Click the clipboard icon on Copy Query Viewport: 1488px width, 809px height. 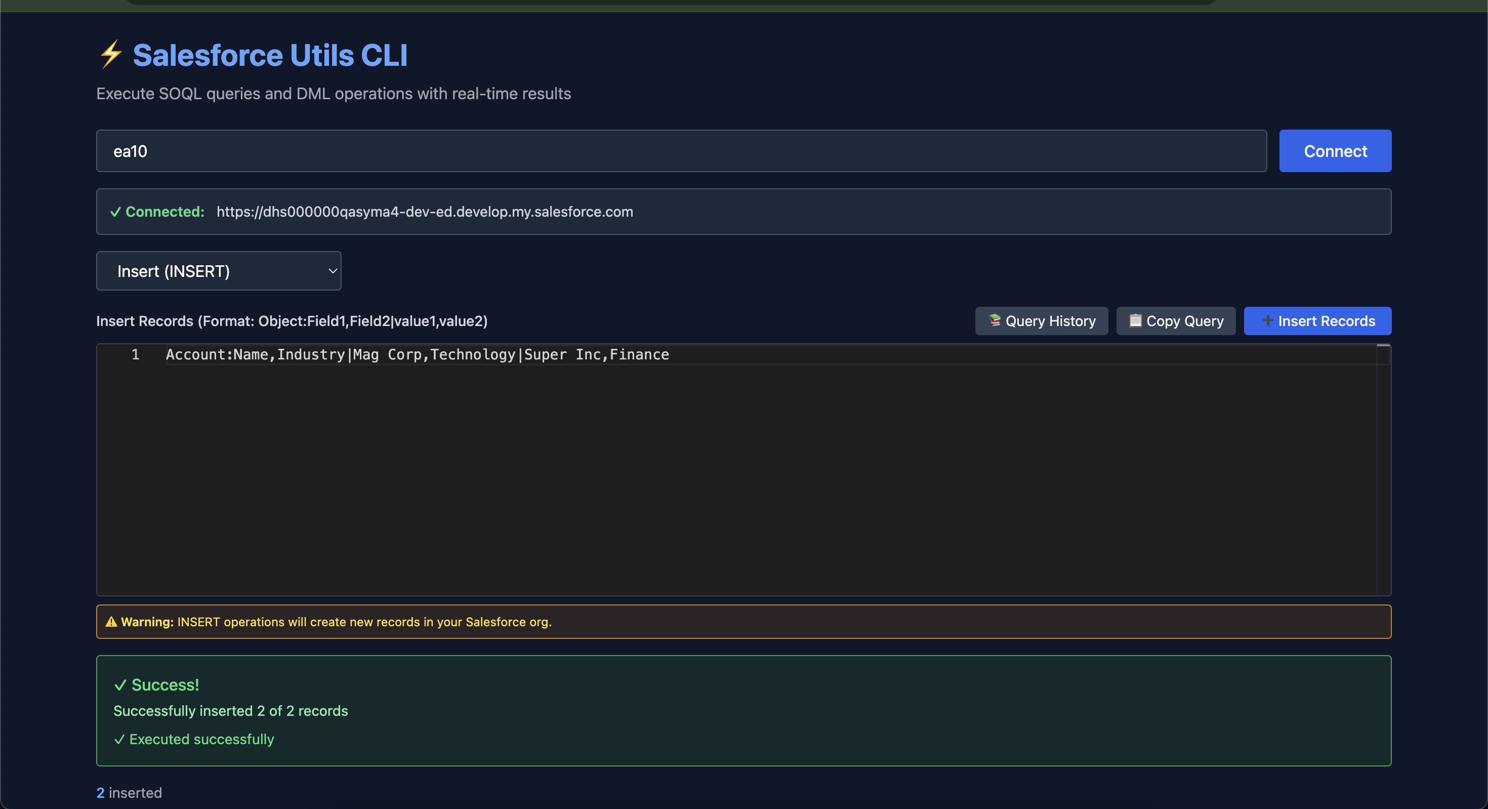(1135, 320)
